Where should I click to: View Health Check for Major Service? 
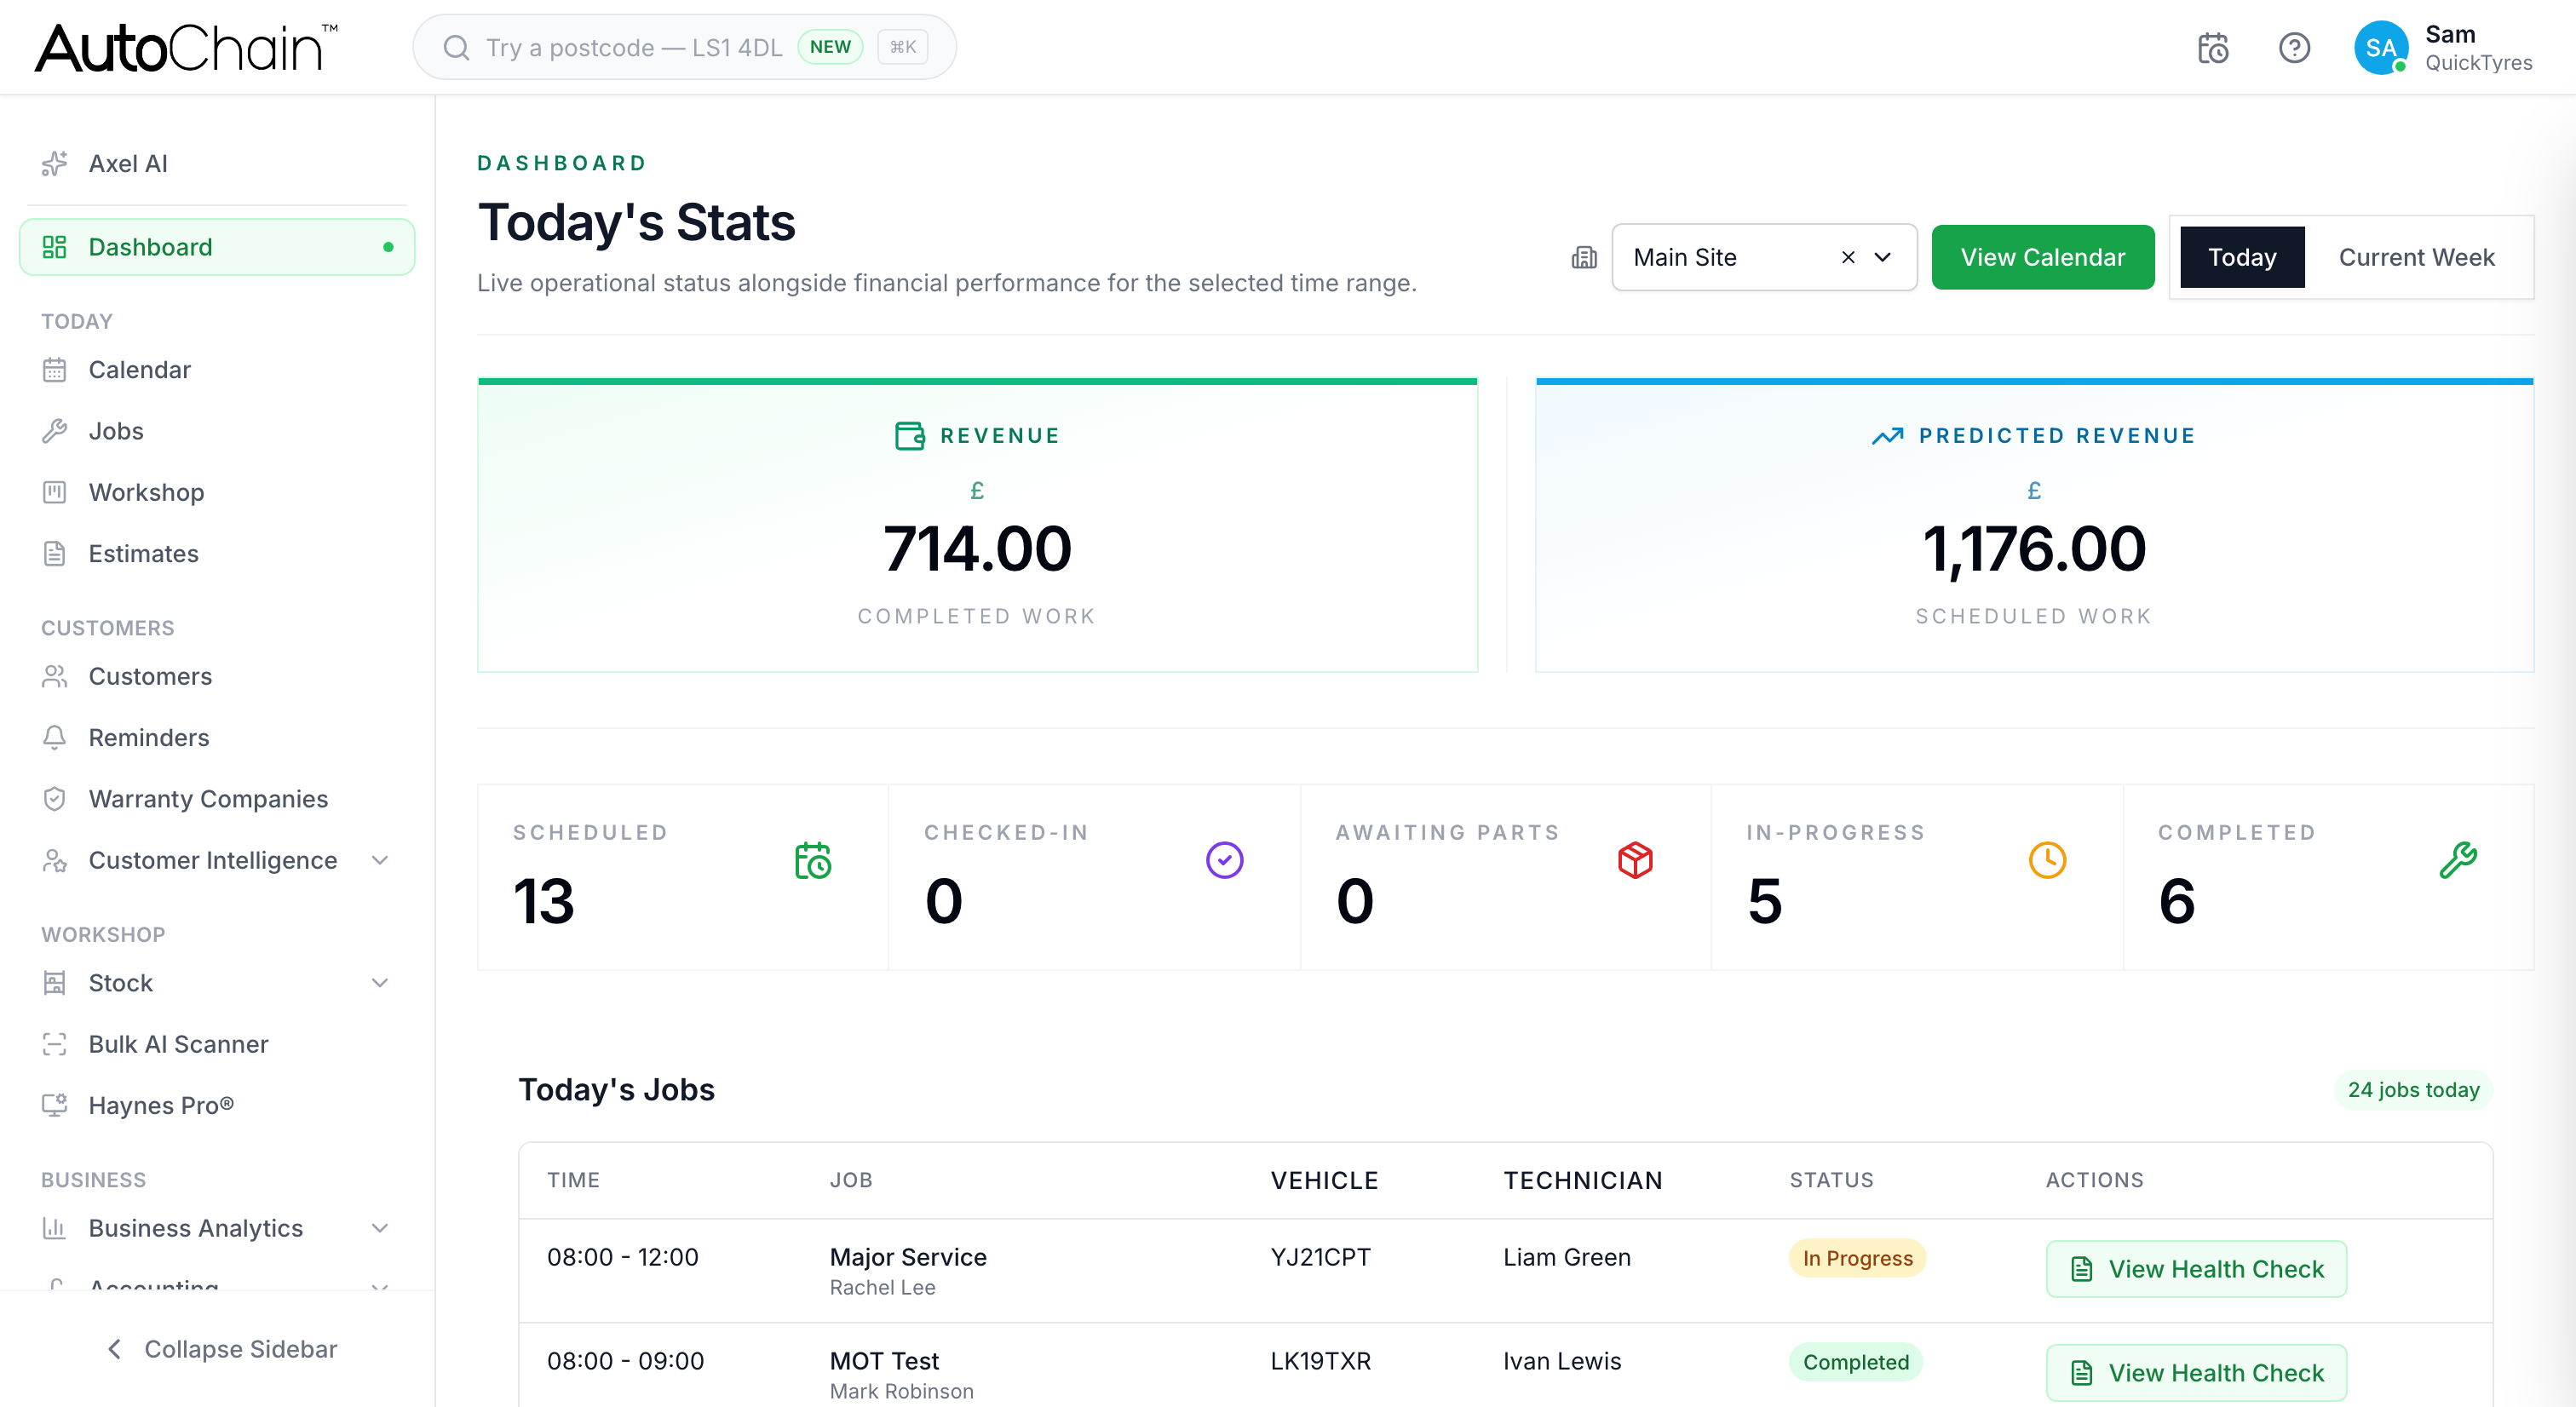(2196, 1269)
